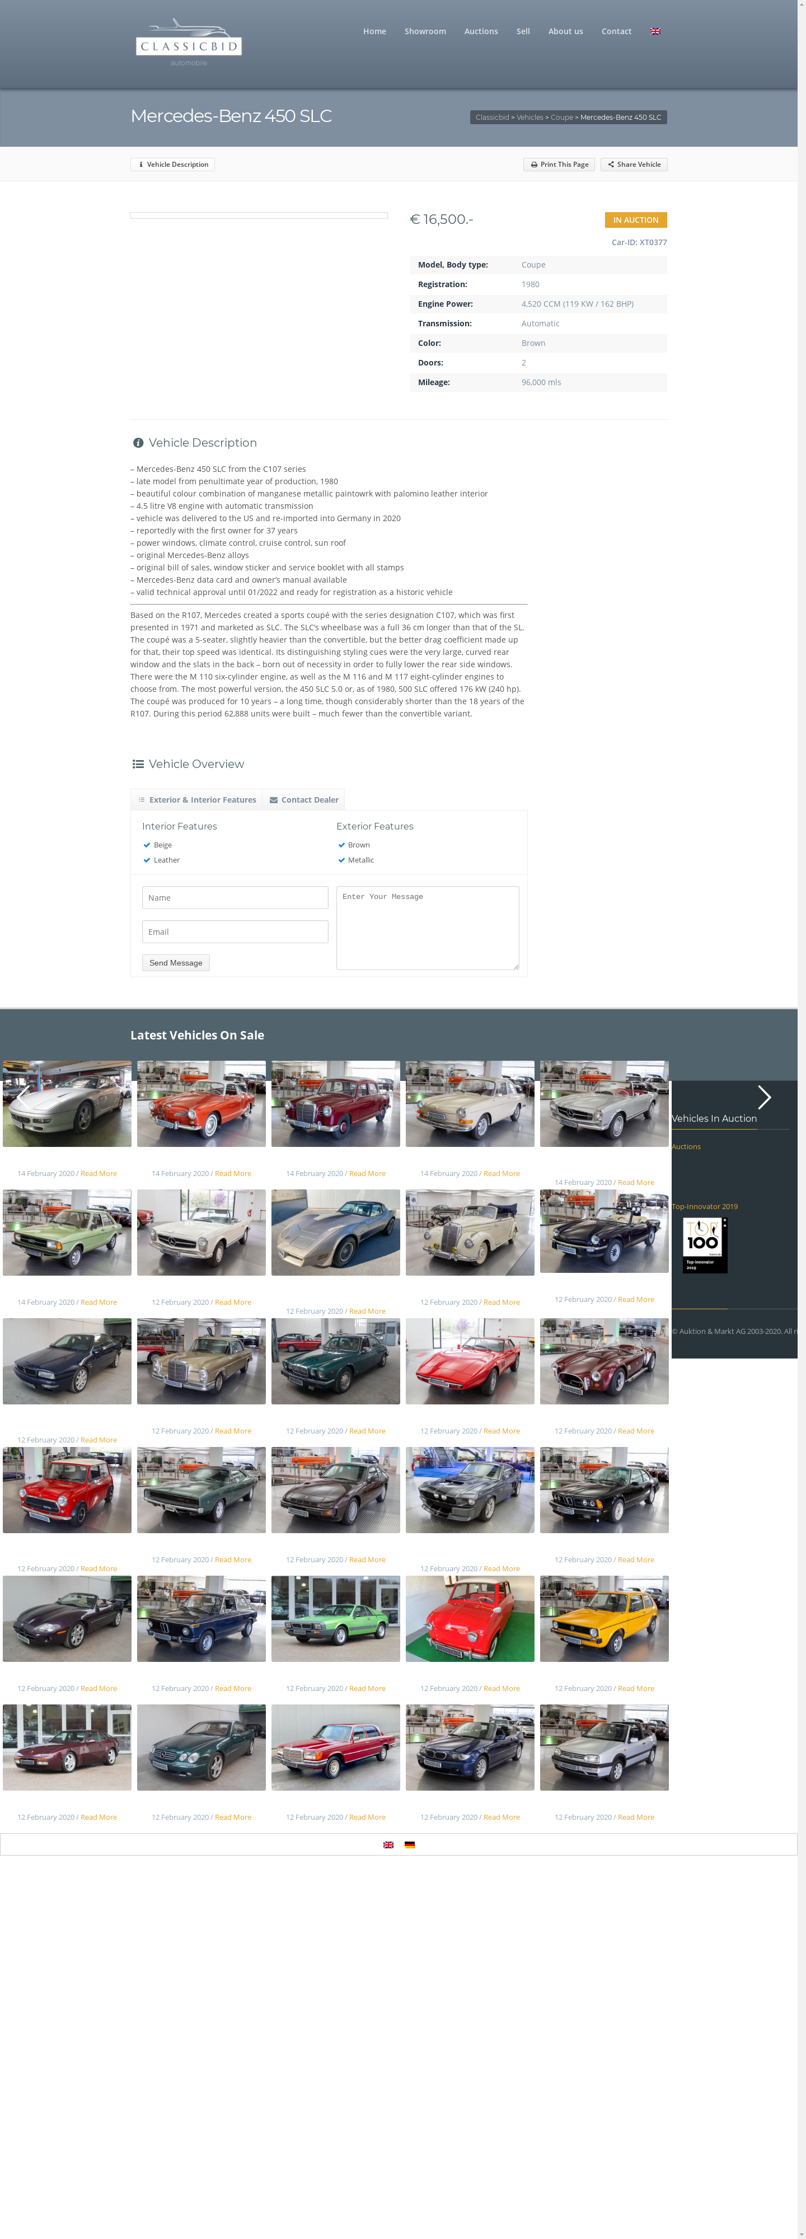Click the Vehicle Description info icon
The image size is (806, 2239).
[138, 443]
